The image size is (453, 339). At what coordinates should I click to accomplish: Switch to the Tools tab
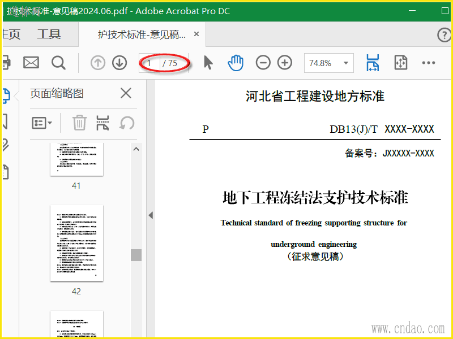click(49, 34)
